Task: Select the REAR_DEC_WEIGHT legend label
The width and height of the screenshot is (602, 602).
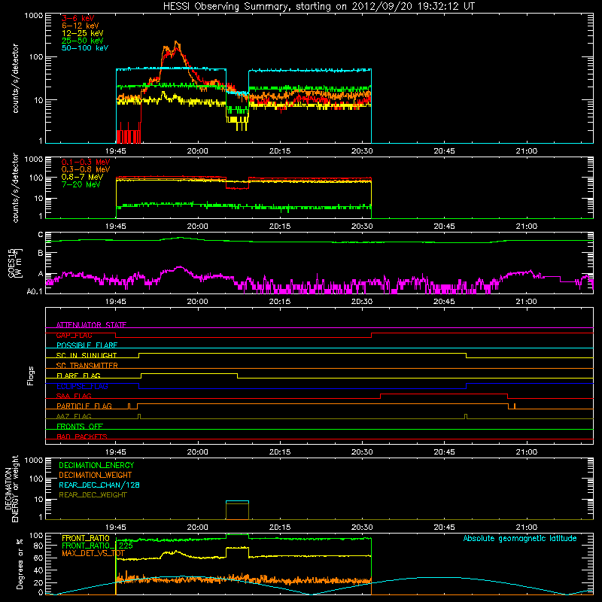Action: tap(93, 495)
